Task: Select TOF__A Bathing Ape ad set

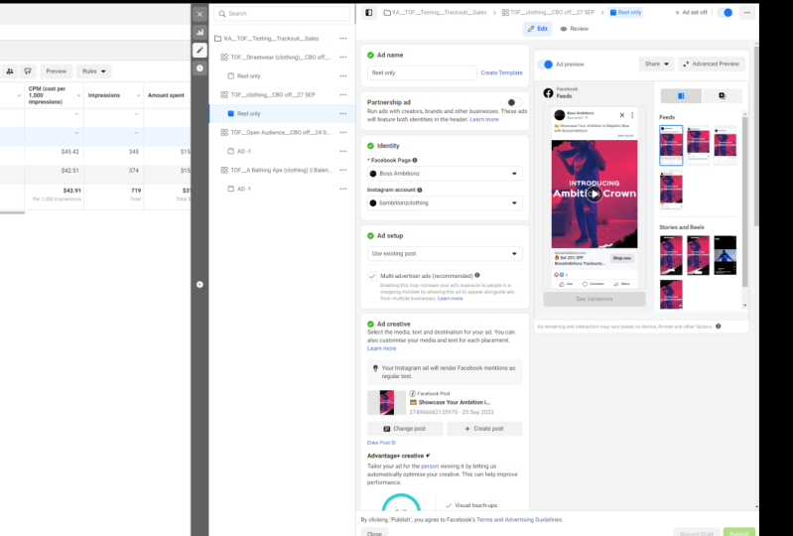Action: point(281,170)
